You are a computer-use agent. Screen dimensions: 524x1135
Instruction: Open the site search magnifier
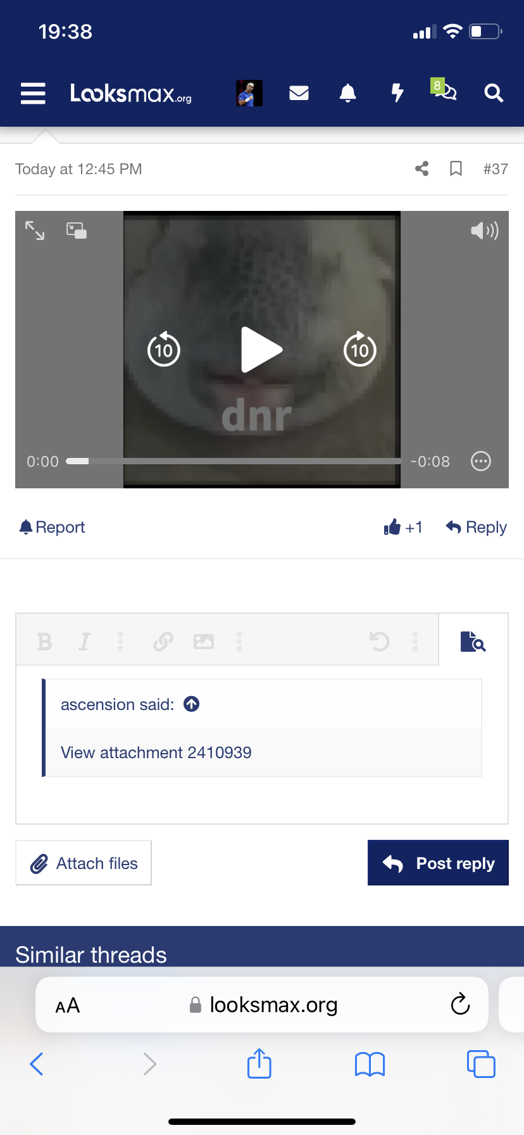[x=494, y=93]
